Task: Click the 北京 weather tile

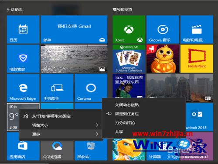Action: (x=13, y=117)
